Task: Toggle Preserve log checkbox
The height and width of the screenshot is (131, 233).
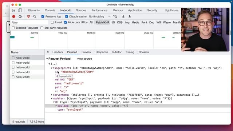Action: tap(43, 16)
